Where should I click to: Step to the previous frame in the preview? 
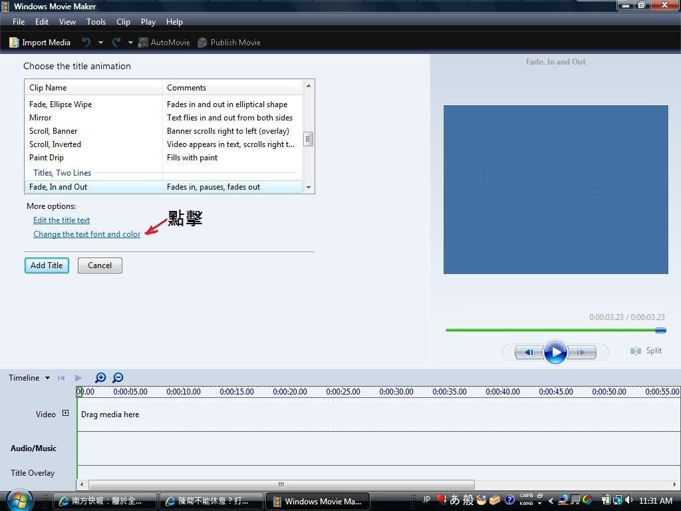tap(529, 352)
